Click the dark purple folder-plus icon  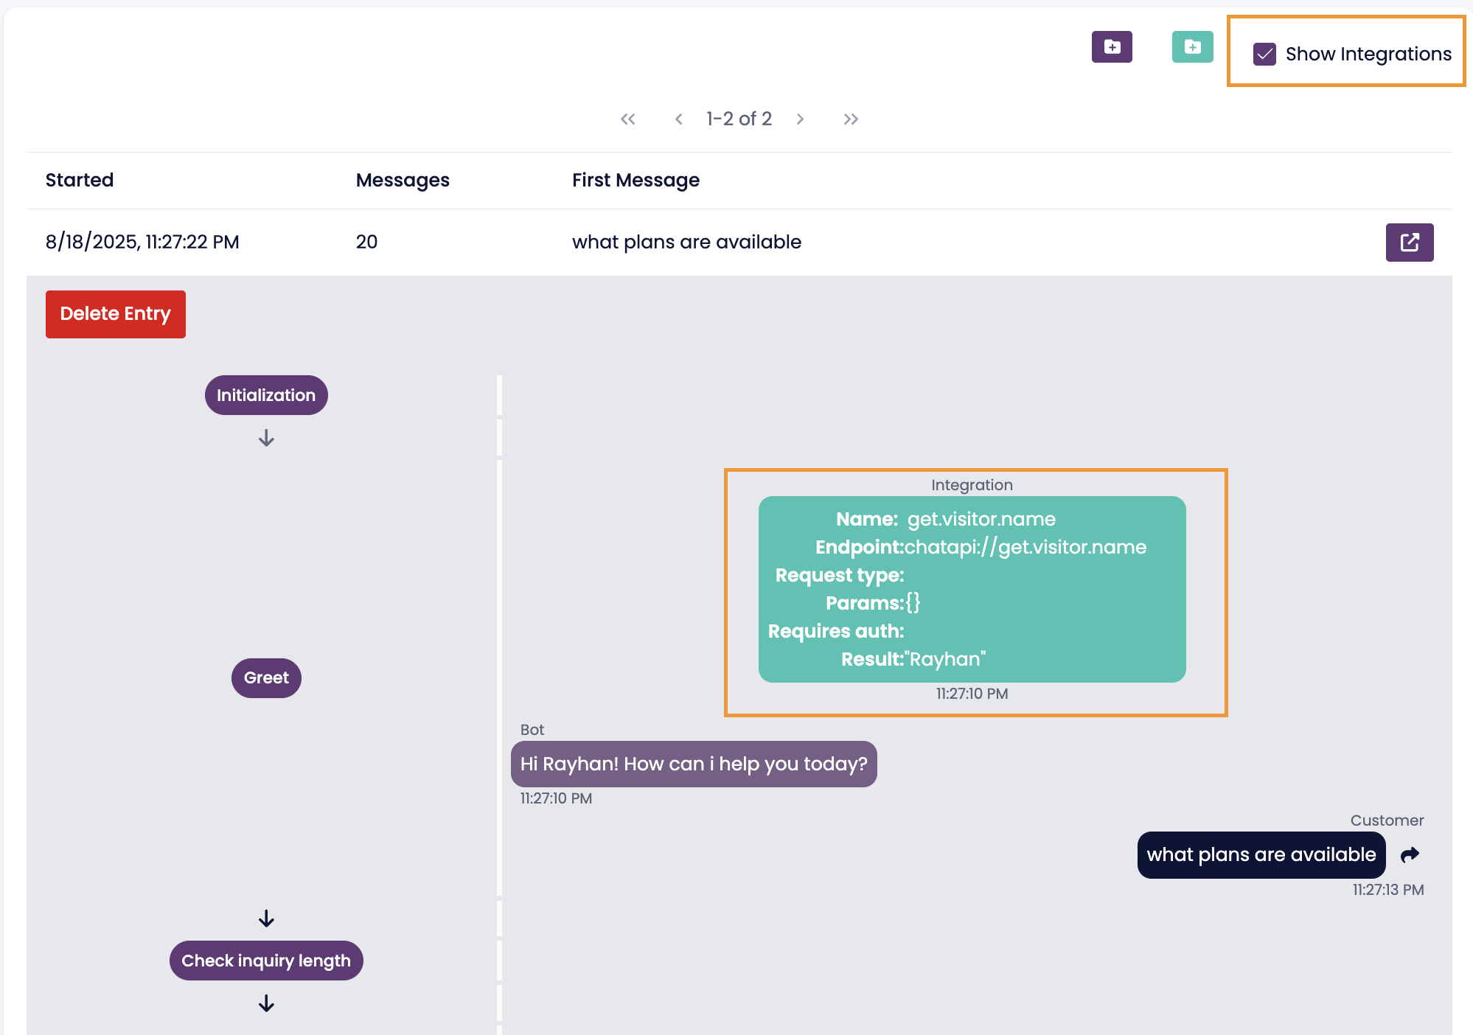(1112, 47)
